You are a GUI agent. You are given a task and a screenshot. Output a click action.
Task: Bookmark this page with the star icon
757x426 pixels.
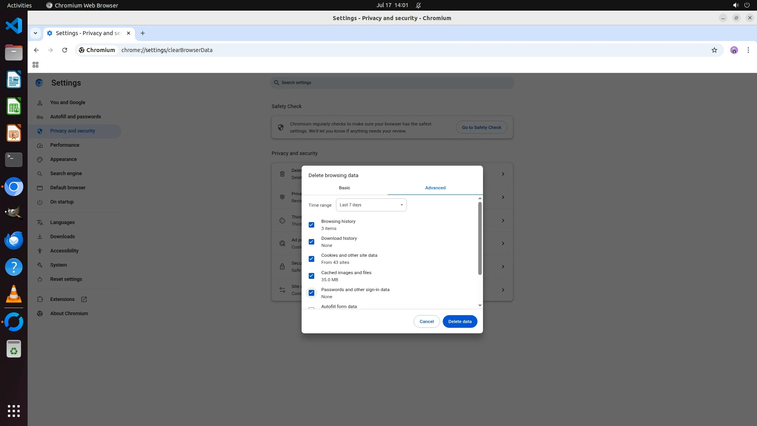click(714, 50)
